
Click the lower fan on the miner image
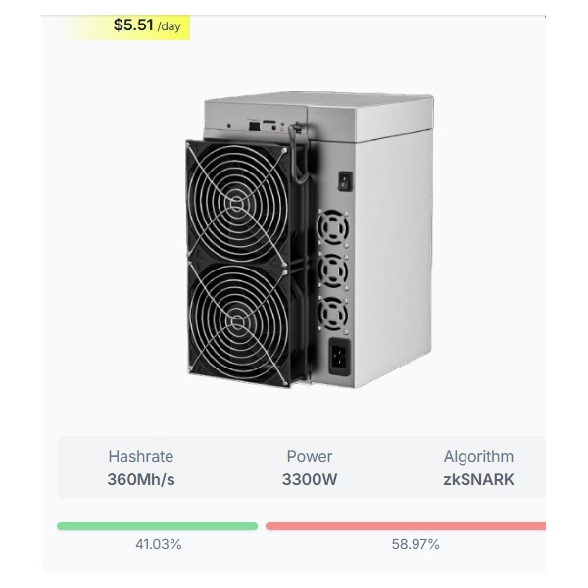point(238,322)
